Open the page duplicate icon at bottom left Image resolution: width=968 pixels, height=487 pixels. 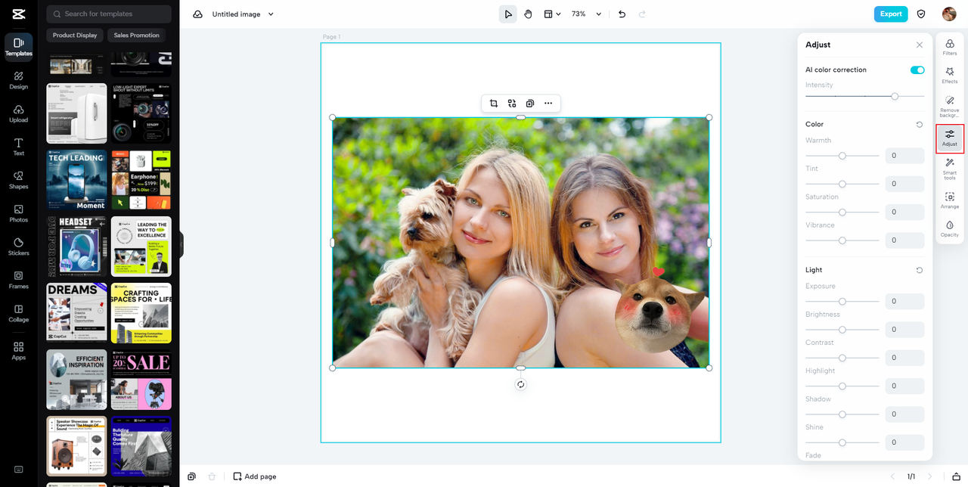(192, 476)
